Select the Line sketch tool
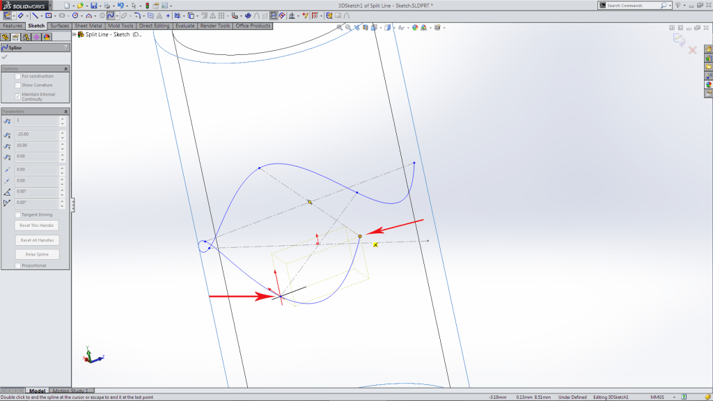 [x=35, y=15]
